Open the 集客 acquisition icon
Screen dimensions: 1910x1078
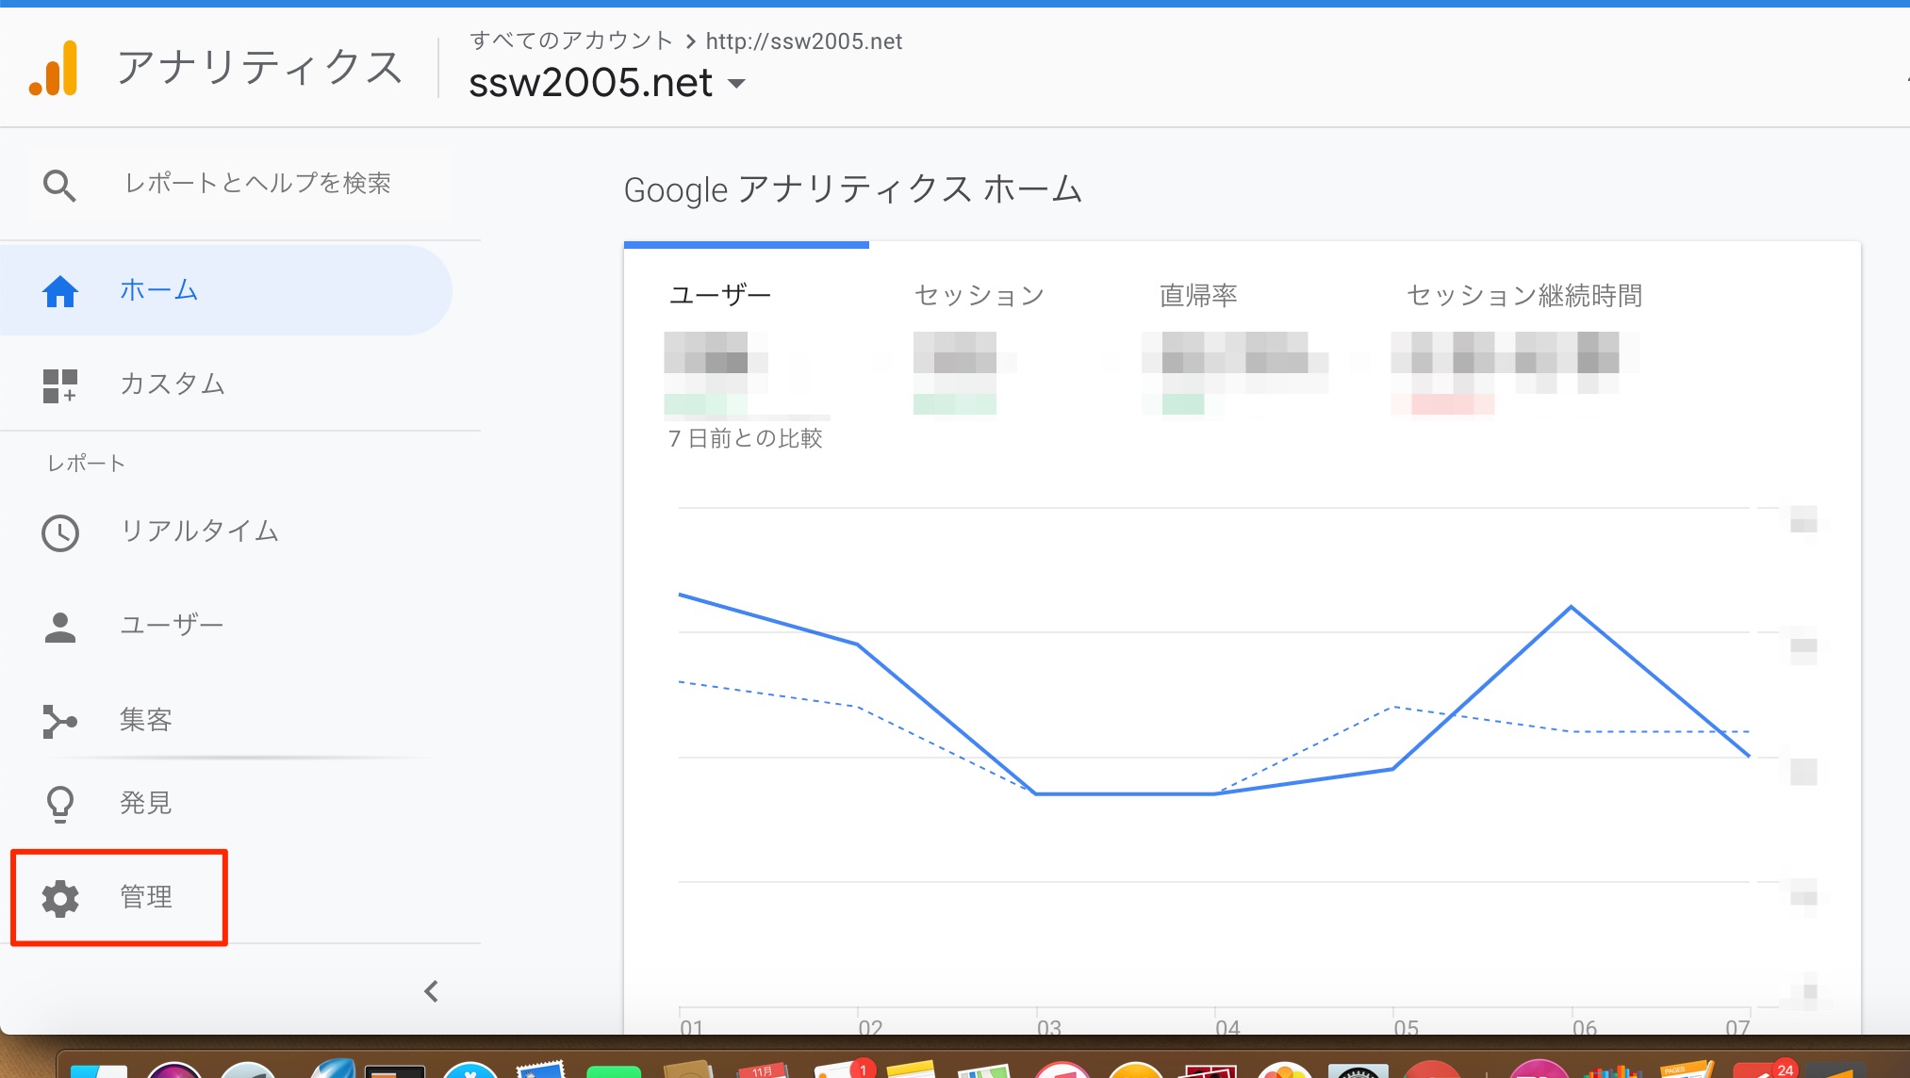pyautogui.click(x=60, y=721)
